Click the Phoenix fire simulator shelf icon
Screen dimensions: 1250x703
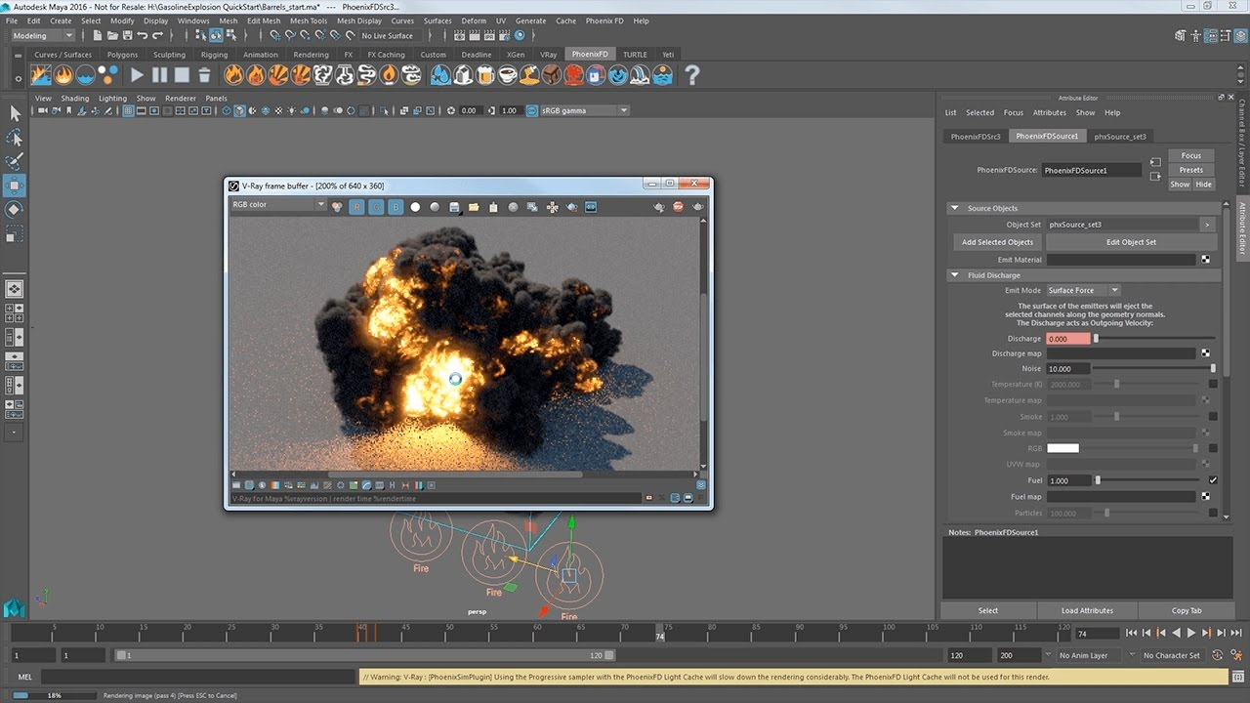pyautogui.click(x=63, y=74)
